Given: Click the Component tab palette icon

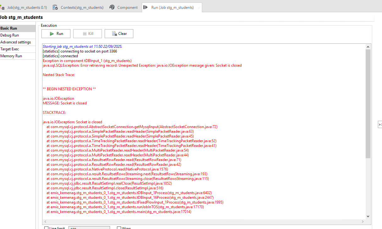Looking at the screenshot, I should (x=112, y=7).
